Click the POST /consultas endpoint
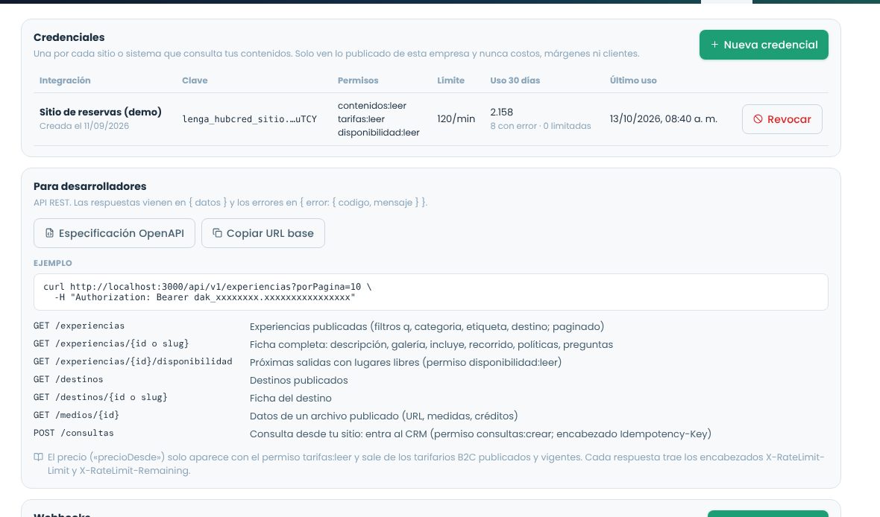 pyautogui.click(x=74, y=433)
